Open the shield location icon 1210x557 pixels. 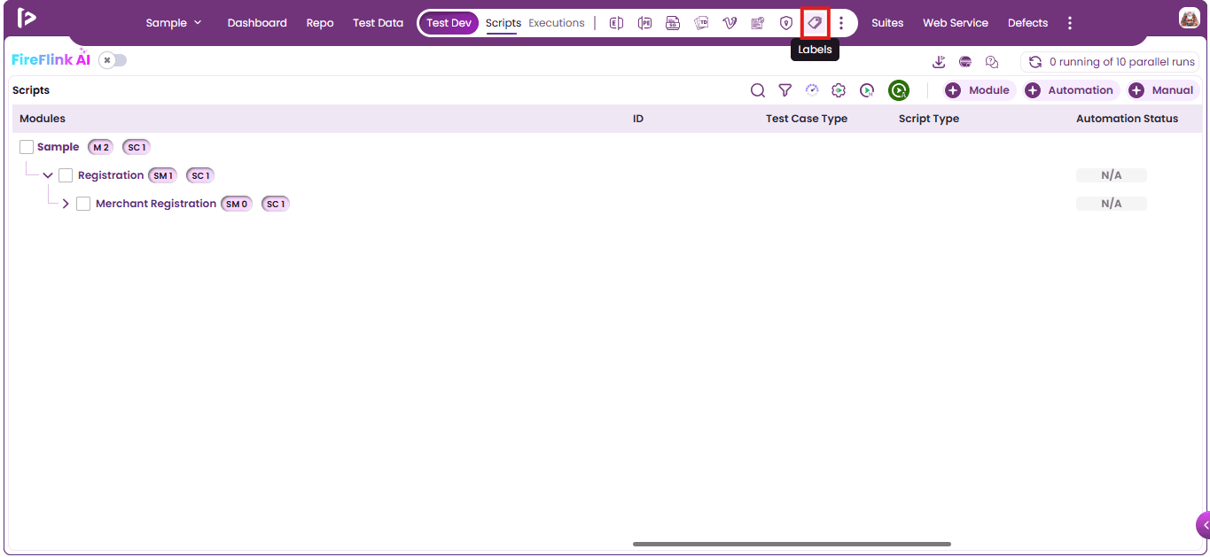[x=786, y=23]
